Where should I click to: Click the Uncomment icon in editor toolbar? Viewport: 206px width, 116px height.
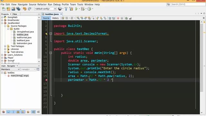pos(130,18)
